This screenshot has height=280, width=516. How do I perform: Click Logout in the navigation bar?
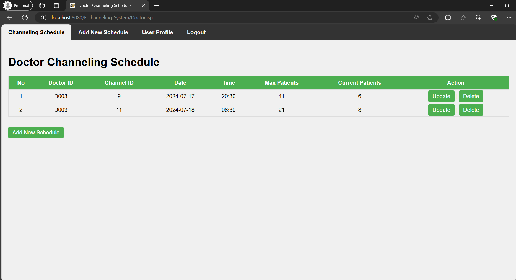[196, 32]
